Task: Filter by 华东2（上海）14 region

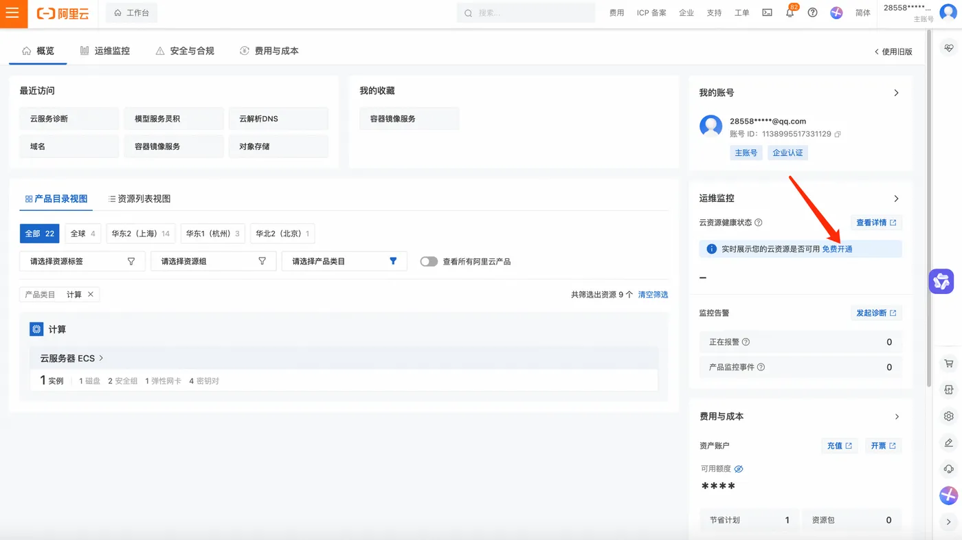Action: coord(141,234)
